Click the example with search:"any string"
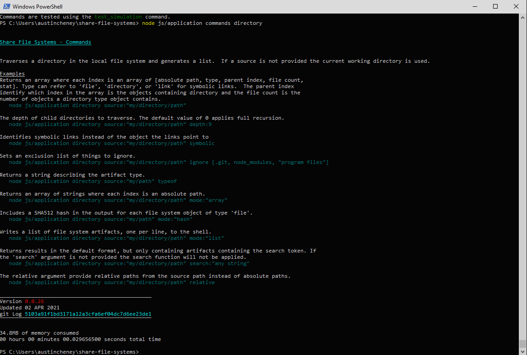The height and width of the screenshot is (355, 527). coord(129,263)
